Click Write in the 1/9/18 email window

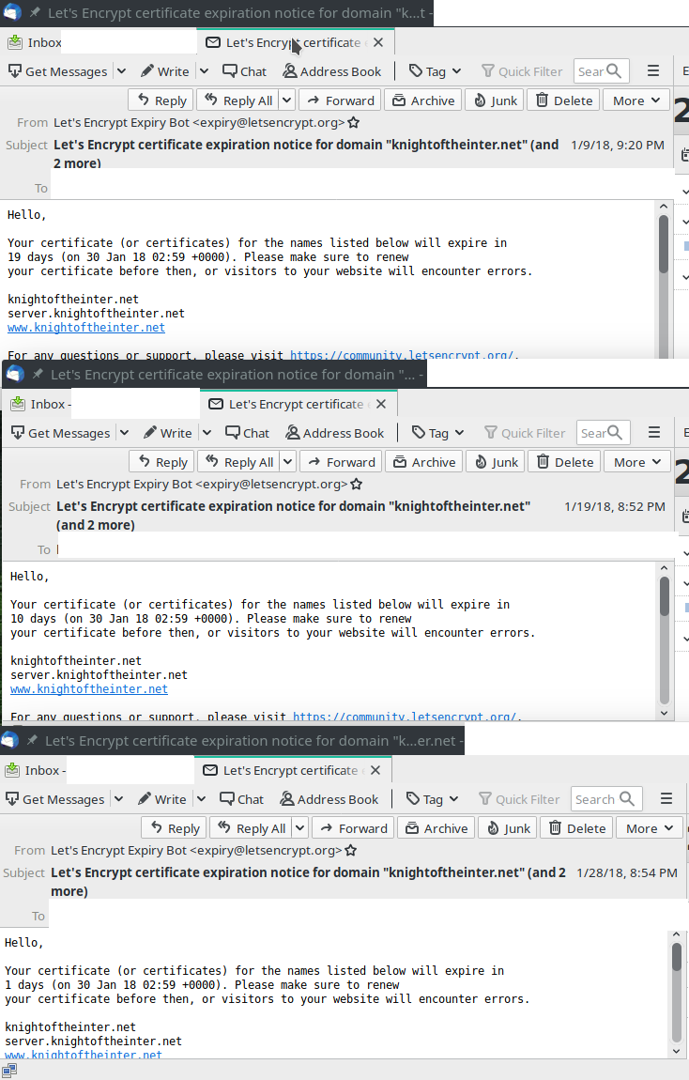[164, 71]
